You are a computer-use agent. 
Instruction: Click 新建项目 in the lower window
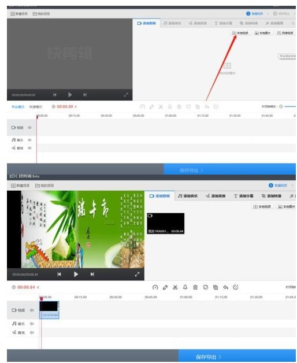pyautogui.click(x=20, y=186)
